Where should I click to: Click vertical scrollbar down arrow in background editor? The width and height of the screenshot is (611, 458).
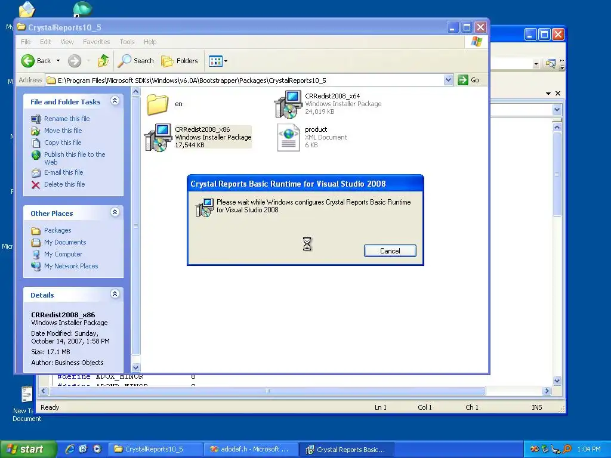[557, 381]
